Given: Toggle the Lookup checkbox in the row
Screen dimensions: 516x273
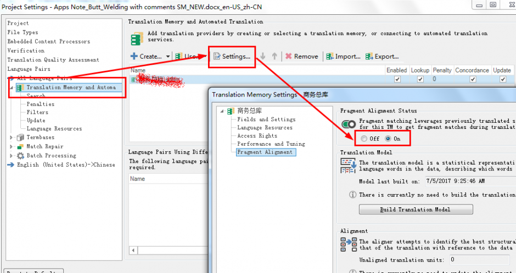Looking at the screenshot, I should [x=420, y=79].
